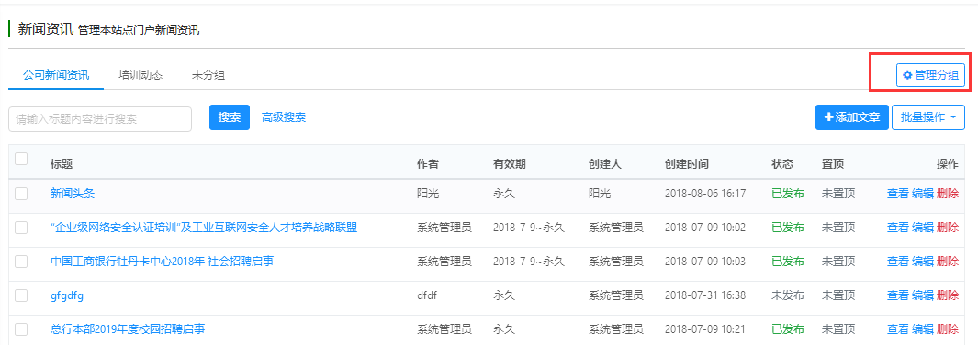Open 高级搜索 advanced search link
The image size is (978, 345).
pos(284,117)
